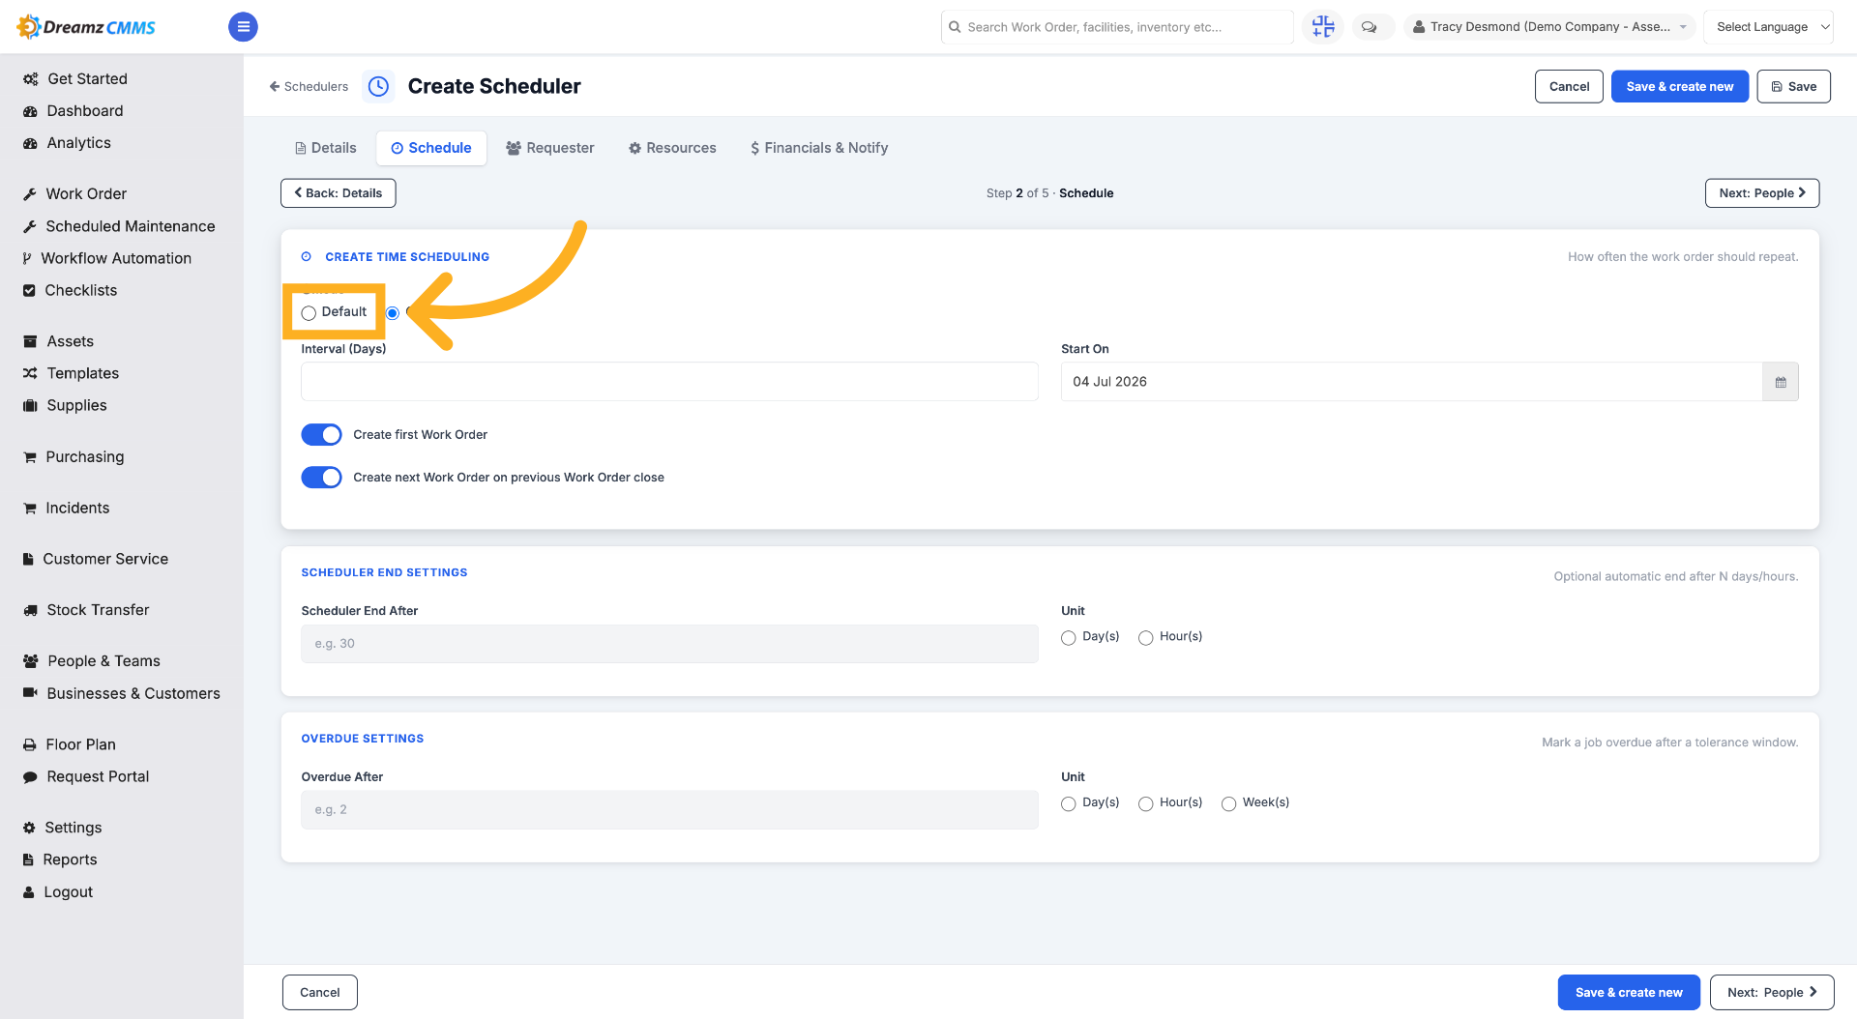Open the Select Language dropdown
This screenshot has width=1857, height=1019.
1768,27
